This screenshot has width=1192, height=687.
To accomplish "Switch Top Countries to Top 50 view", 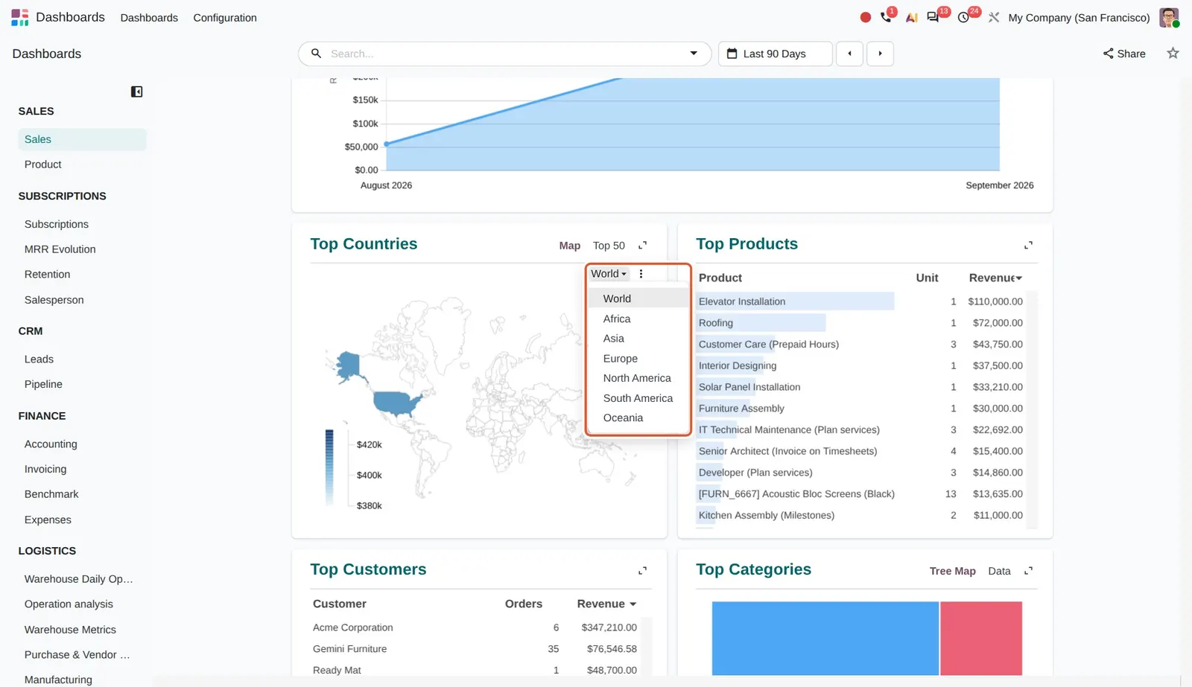I will tap(609, 246).
